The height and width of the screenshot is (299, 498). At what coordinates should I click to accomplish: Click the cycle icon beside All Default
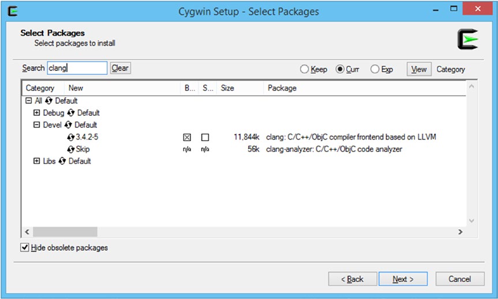pos(48,101)
